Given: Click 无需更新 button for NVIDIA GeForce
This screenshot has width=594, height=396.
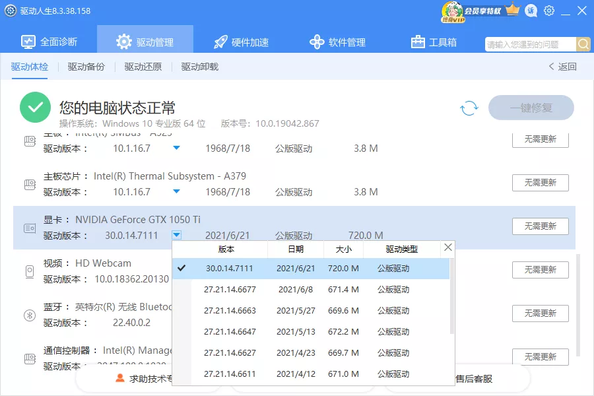Looking at the screenshot, I should click(x=540, y=226).
